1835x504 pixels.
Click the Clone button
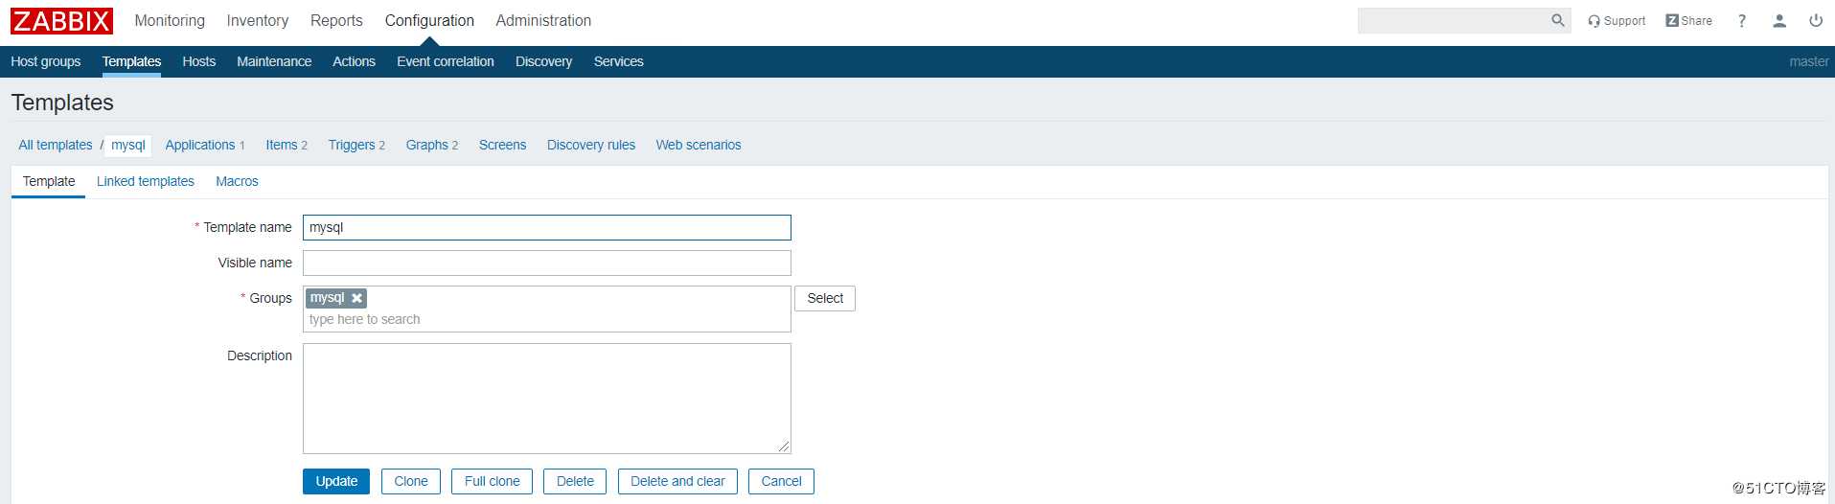pyautogui.click(x=411, y=481)
